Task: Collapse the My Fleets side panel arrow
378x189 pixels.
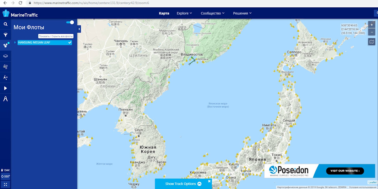Action: pos(79,29)
